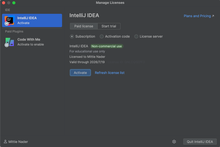Choose the Activation code radio option

[102, 37]
